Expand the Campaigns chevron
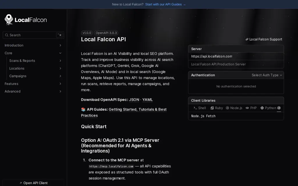 [x=60, y=76]
